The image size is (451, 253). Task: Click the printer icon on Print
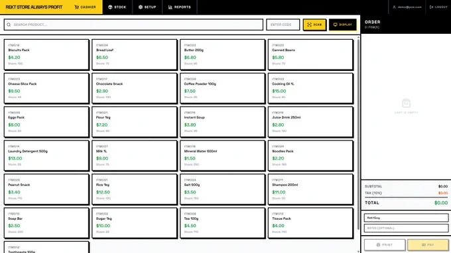378,245
